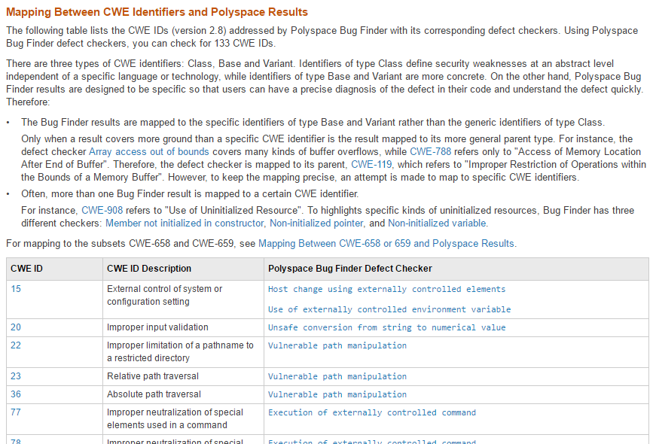Select Polyspace Bug Finder Defect Checker header
Image resolution: width=656 pixels, height=444 pixels.
(456, 269)
